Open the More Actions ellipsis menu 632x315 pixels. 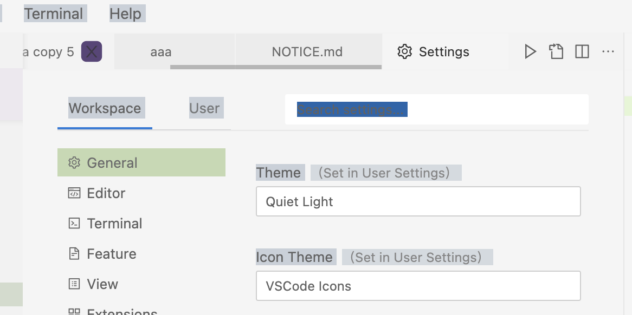(x=608, y=52)
